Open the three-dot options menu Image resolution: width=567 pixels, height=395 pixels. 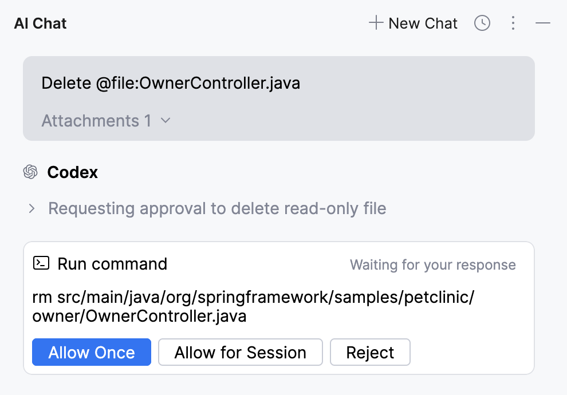tap(513, 23)
